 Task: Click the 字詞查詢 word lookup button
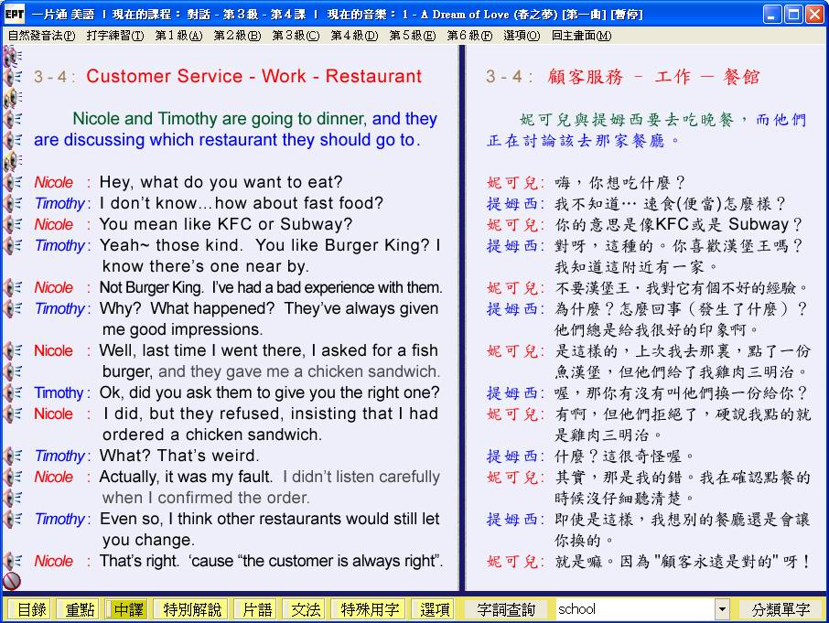pyautogui.click(x=506, y=609)
